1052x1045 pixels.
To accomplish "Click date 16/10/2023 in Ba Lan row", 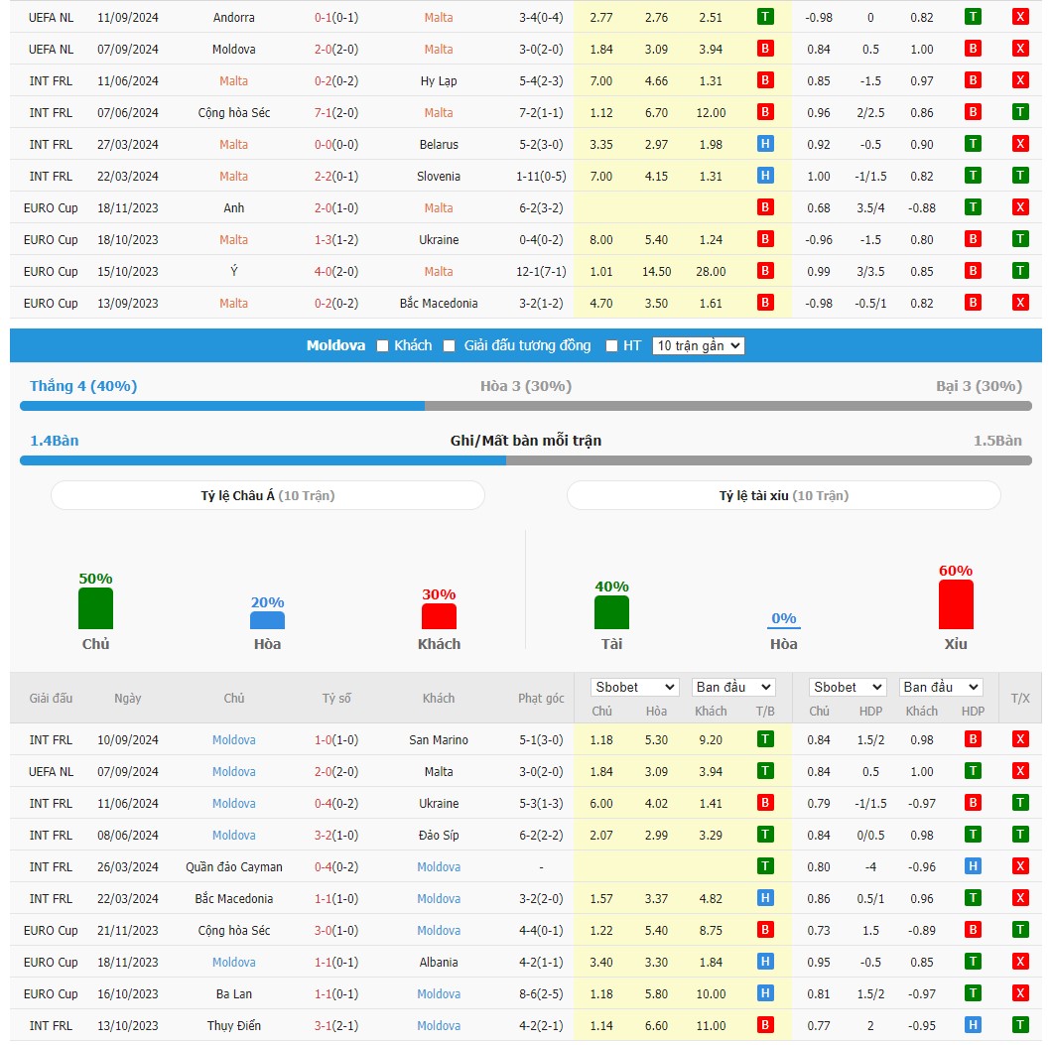I will coord(127,994).
